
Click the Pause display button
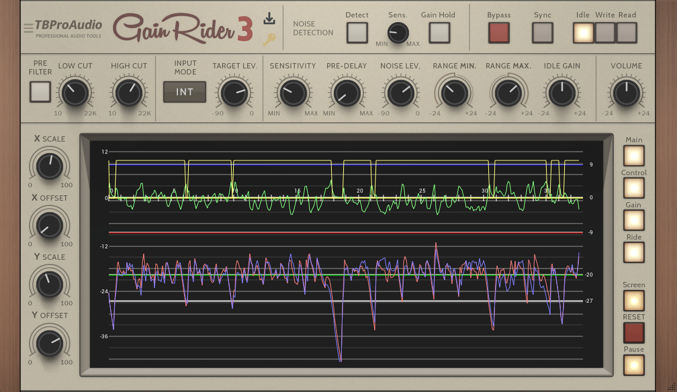[x=634, y=365]
